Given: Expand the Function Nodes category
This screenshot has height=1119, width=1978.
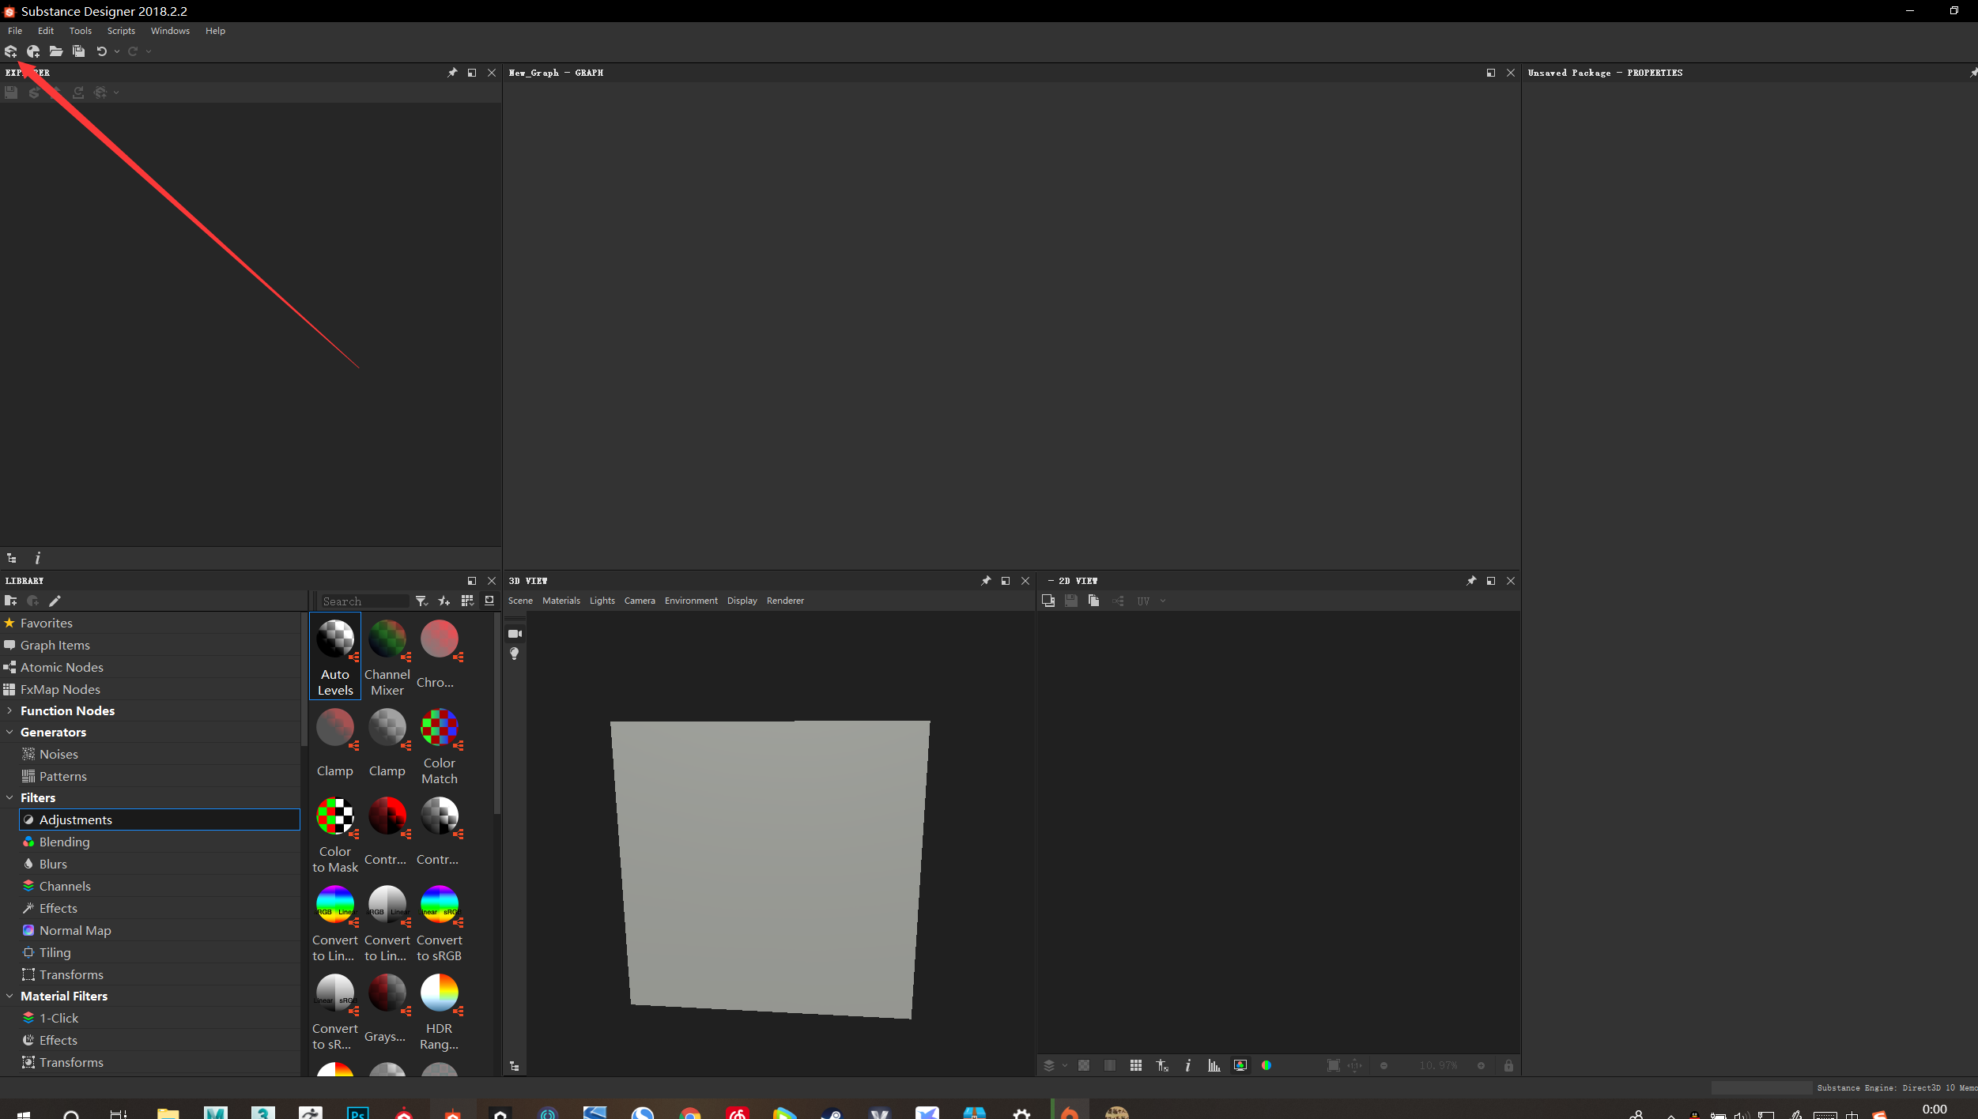Looking at the screenshot, I should pyautogui.click(x=9, y=710).
